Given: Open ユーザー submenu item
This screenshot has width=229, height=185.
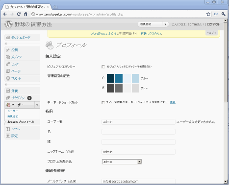Looking at the screenshot, I should (13, 111).
